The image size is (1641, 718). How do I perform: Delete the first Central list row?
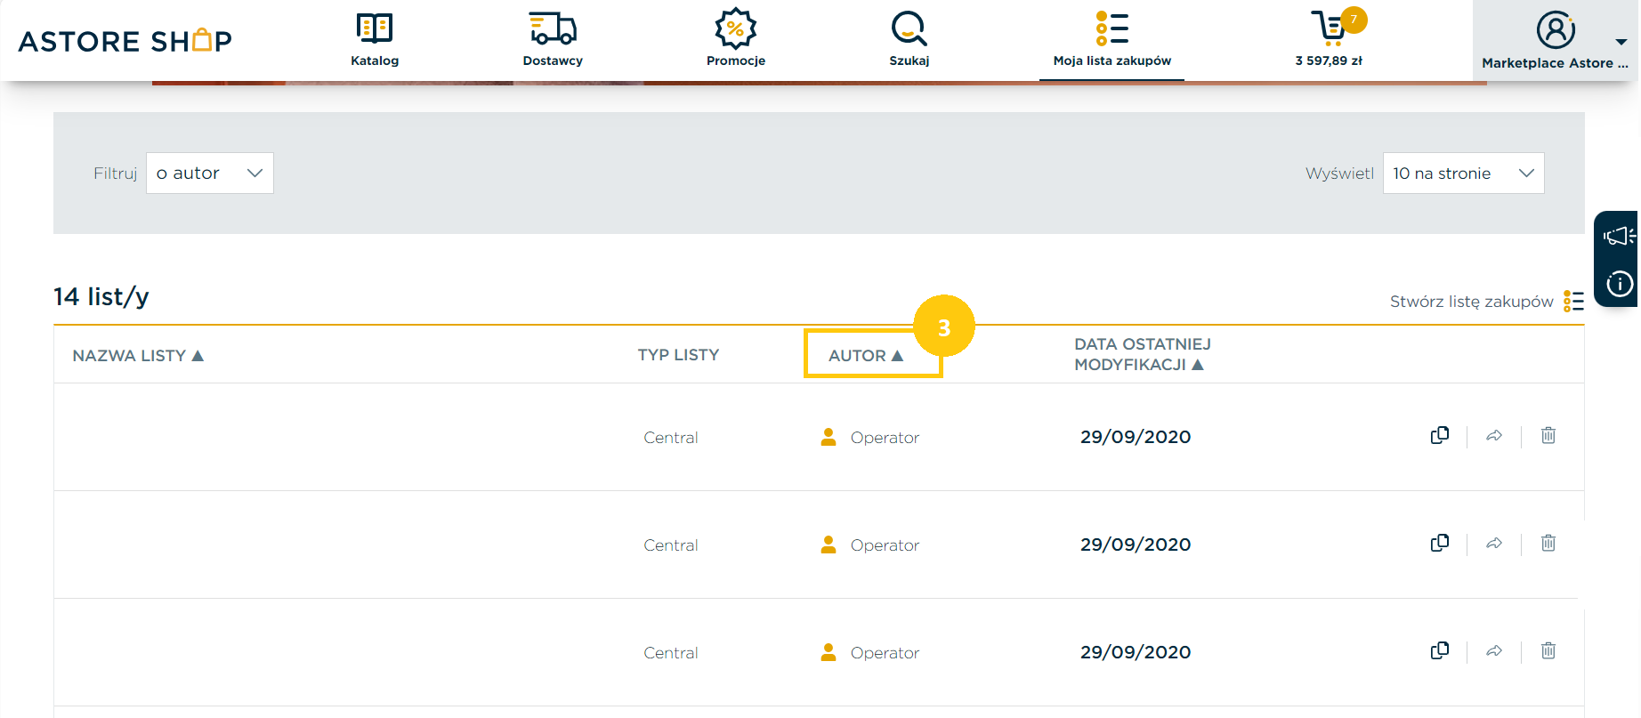tap(1548, 435)
